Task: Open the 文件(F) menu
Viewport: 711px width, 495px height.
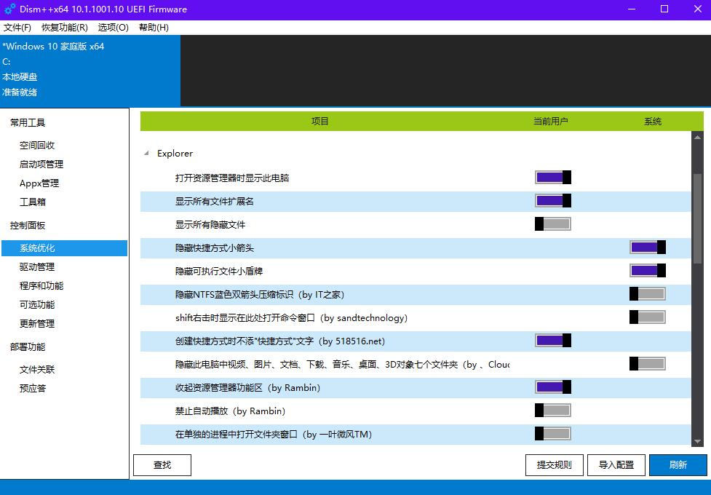Action: 17,28
